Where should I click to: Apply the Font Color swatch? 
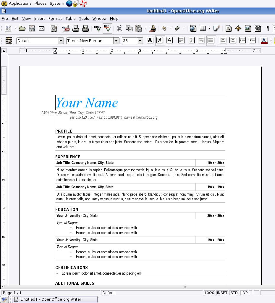(264, 40)
